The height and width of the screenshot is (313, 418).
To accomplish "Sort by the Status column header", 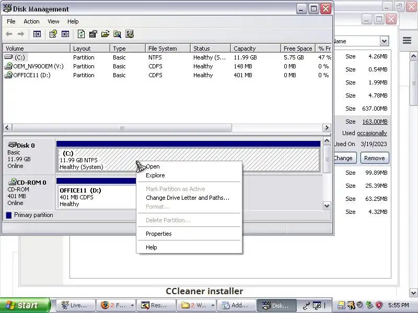I will tap(211, 49).
